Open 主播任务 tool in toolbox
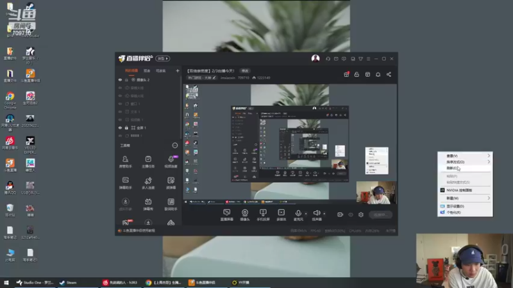 coord(148,162)
